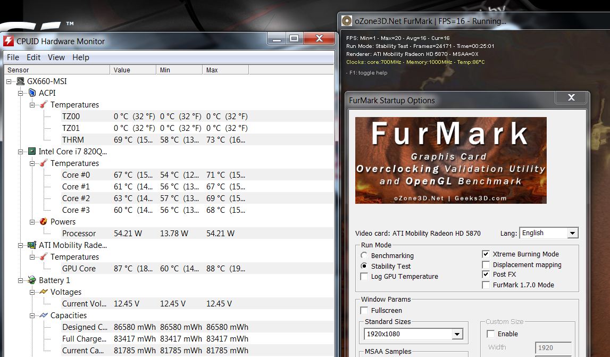
Task: Maximize the CPUID Hardware Monitor window
Action: point(295,38)
